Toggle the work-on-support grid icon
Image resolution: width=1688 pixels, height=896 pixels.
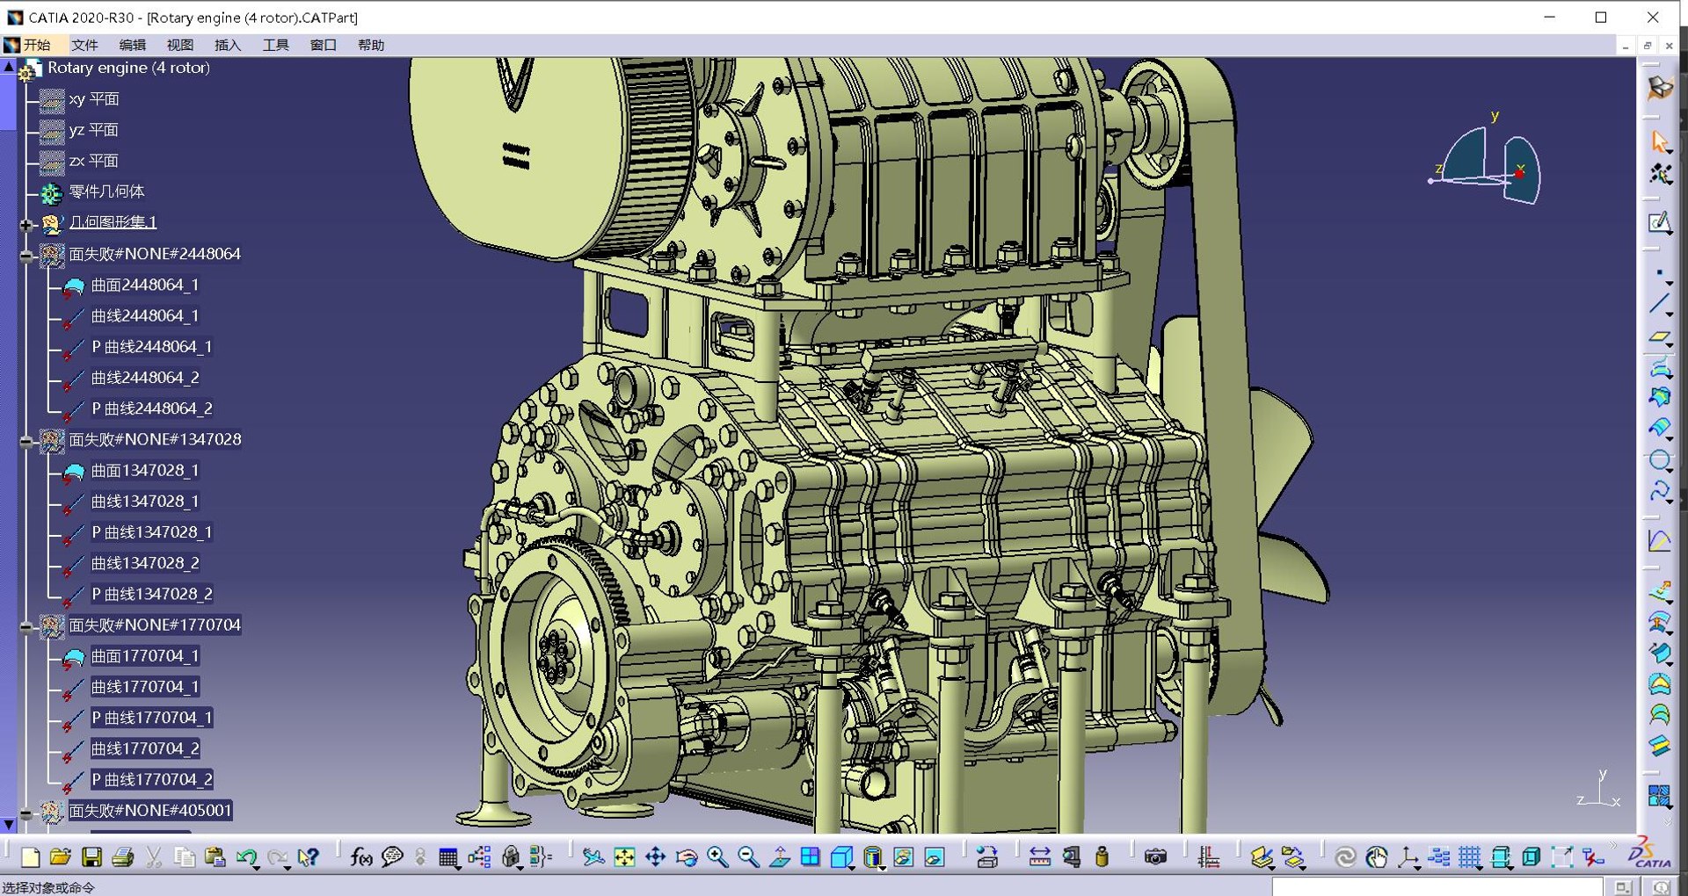(x=1469, y=857)
